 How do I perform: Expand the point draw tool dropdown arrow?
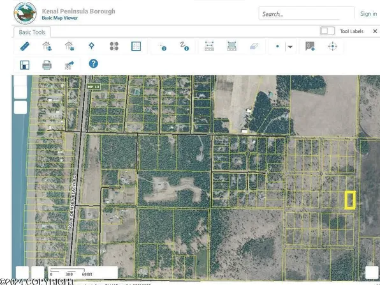click(290, 47)
